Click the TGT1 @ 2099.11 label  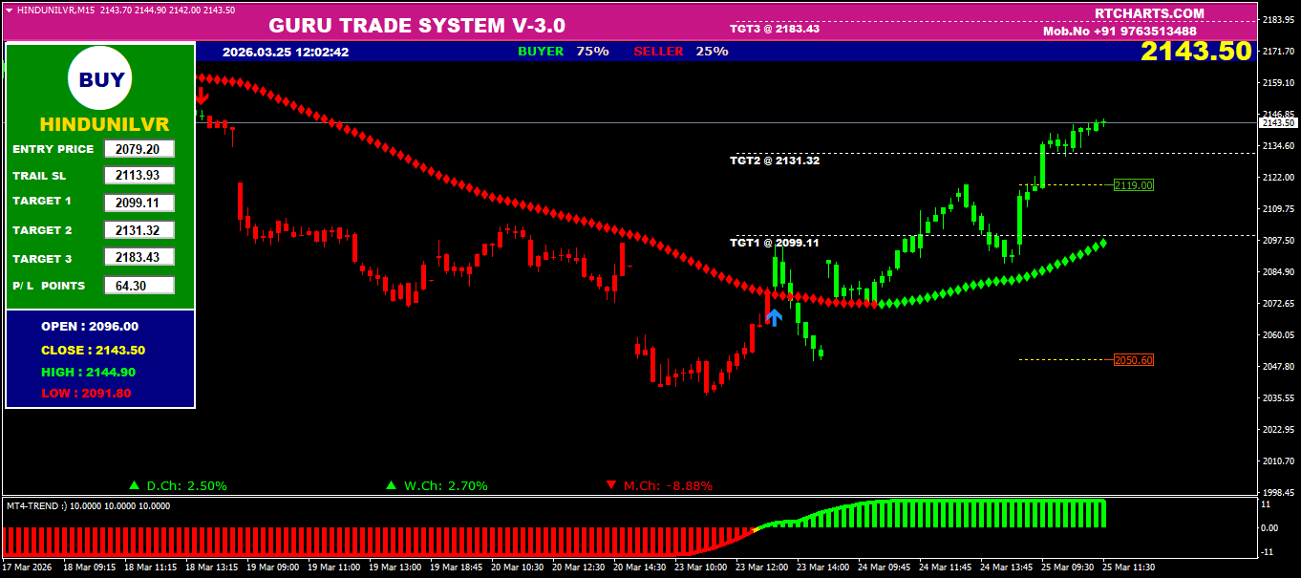click(774, 243)
